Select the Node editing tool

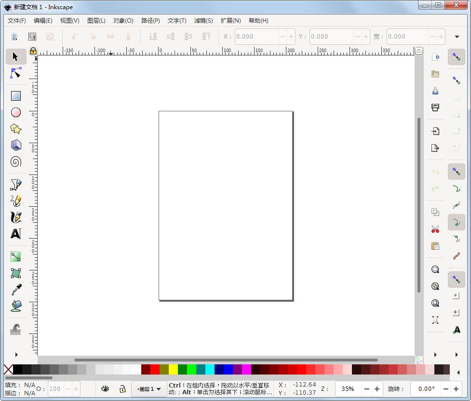click(15, 72)
